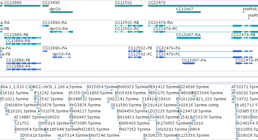The width and height of the screenshot is (258, 140).
Task: Click EST DMG1-chr3L.1.106.a.5prime
Action: coord(56,87)
